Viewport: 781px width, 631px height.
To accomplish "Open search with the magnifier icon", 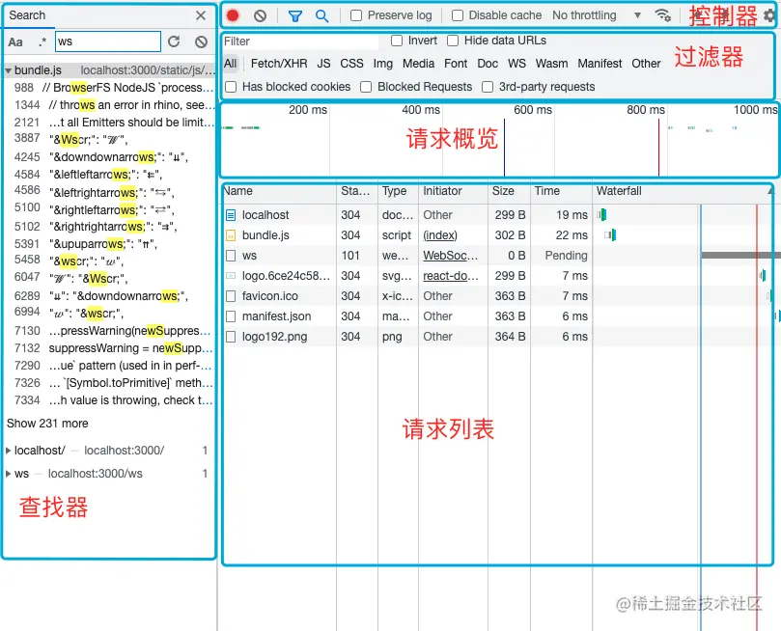I will click(322, 16).
